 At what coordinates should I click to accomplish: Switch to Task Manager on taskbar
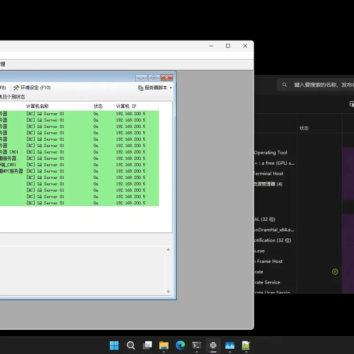230,345
